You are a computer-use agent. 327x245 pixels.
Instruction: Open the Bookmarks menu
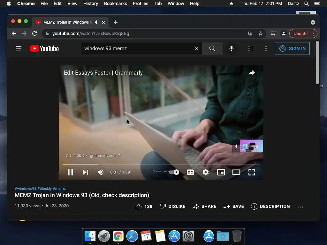click(116, 4)
